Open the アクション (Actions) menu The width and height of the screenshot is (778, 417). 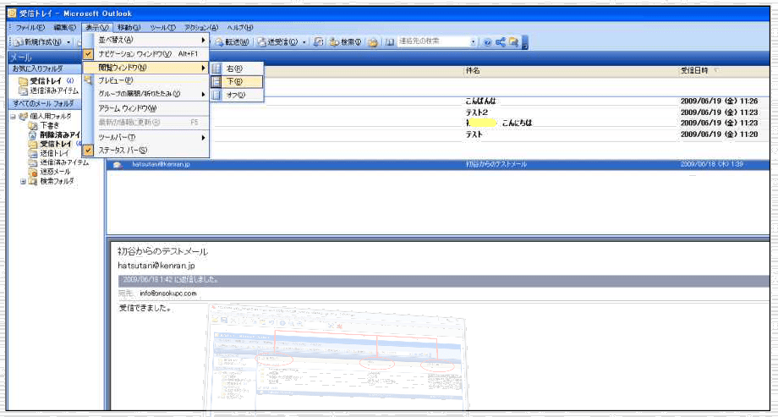[x=201, y=28]
